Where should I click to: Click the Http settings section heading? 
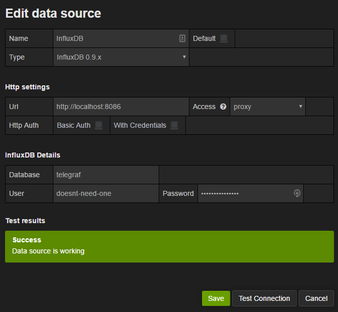(x=27, y=87)
